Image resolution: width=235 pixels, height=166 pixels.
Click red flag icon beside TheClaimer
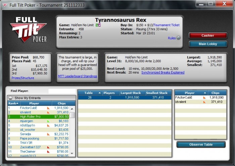click(x=48, y=152)
